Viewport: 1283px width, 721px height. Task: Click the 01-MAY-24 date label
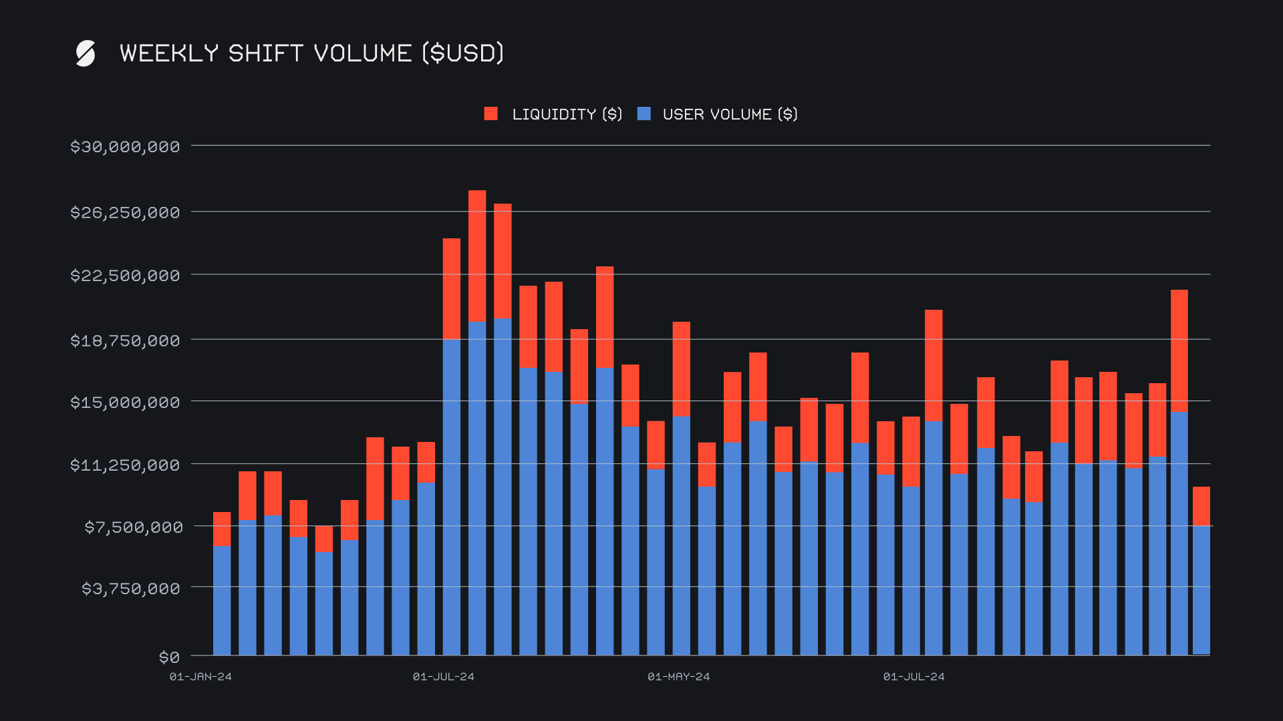click(678, 677)
